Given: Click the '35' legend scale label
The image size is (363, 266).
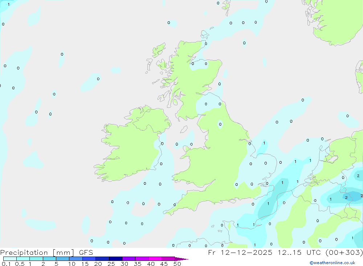Looking at the screenshot, I should [138, 264].
